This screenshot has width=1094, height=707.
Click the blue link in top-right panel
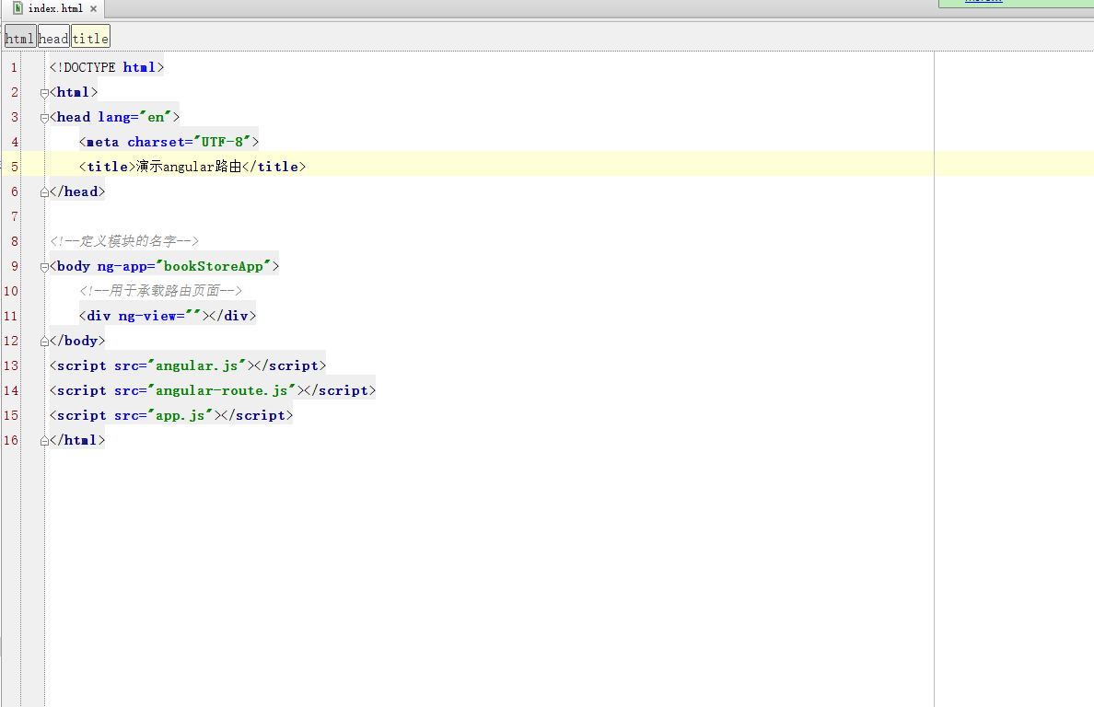[983, 2]
